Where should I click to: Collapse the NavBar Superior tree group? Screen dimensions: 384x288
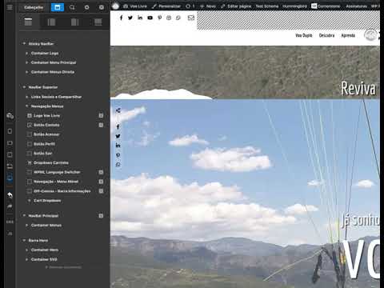[x=24, y=87]
